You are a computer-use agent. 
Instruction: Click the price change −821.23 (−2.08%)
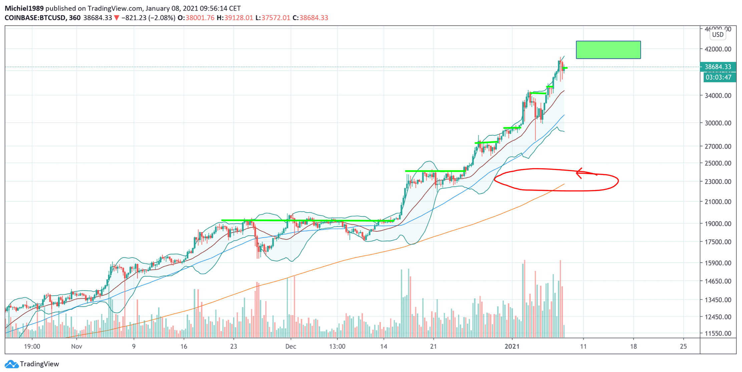(x=148, y=18)
